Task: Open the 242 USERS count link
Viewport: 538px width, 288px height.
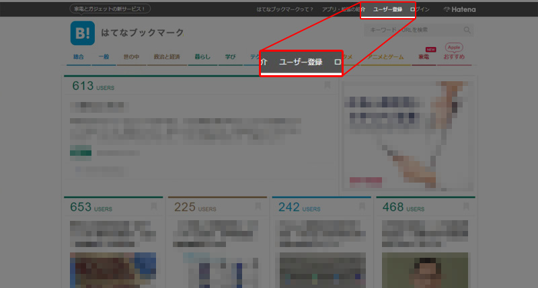Action: tap(299, 207)
